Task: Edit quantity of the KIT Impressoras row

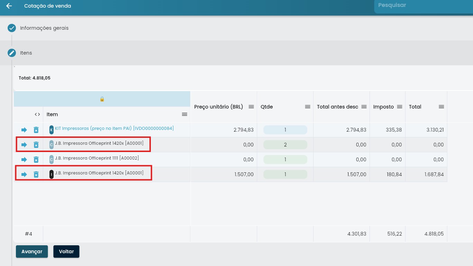Action: coord(285,130)
